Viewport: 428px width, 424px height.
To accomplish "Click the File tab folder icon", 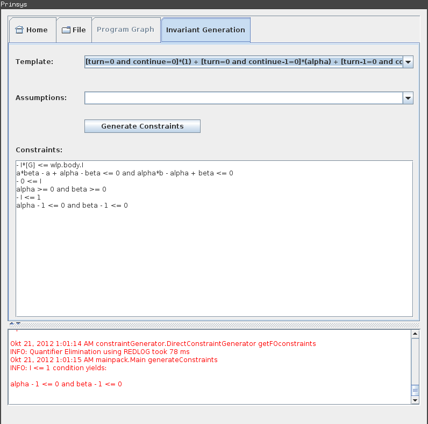I will 66,30.
